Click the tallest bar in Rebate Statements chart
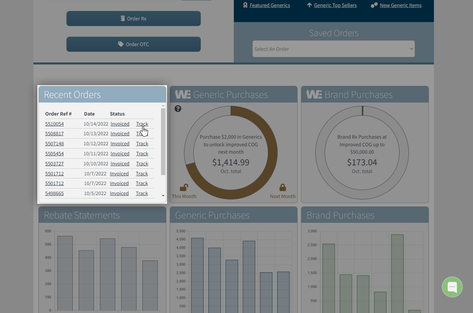 tap(65, 273)
